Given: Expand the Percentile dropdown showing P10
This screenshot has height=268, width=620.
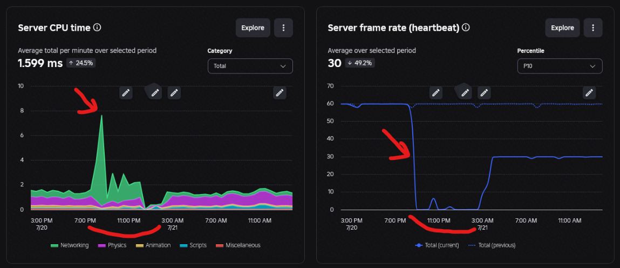Looking at the screenshot, I should point(560,66).
